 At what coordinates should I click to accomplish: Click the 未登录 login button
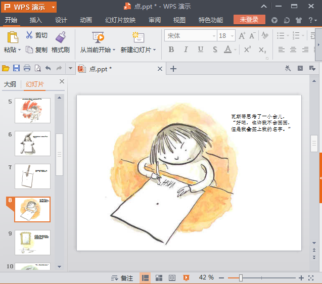tap(249, 20)
